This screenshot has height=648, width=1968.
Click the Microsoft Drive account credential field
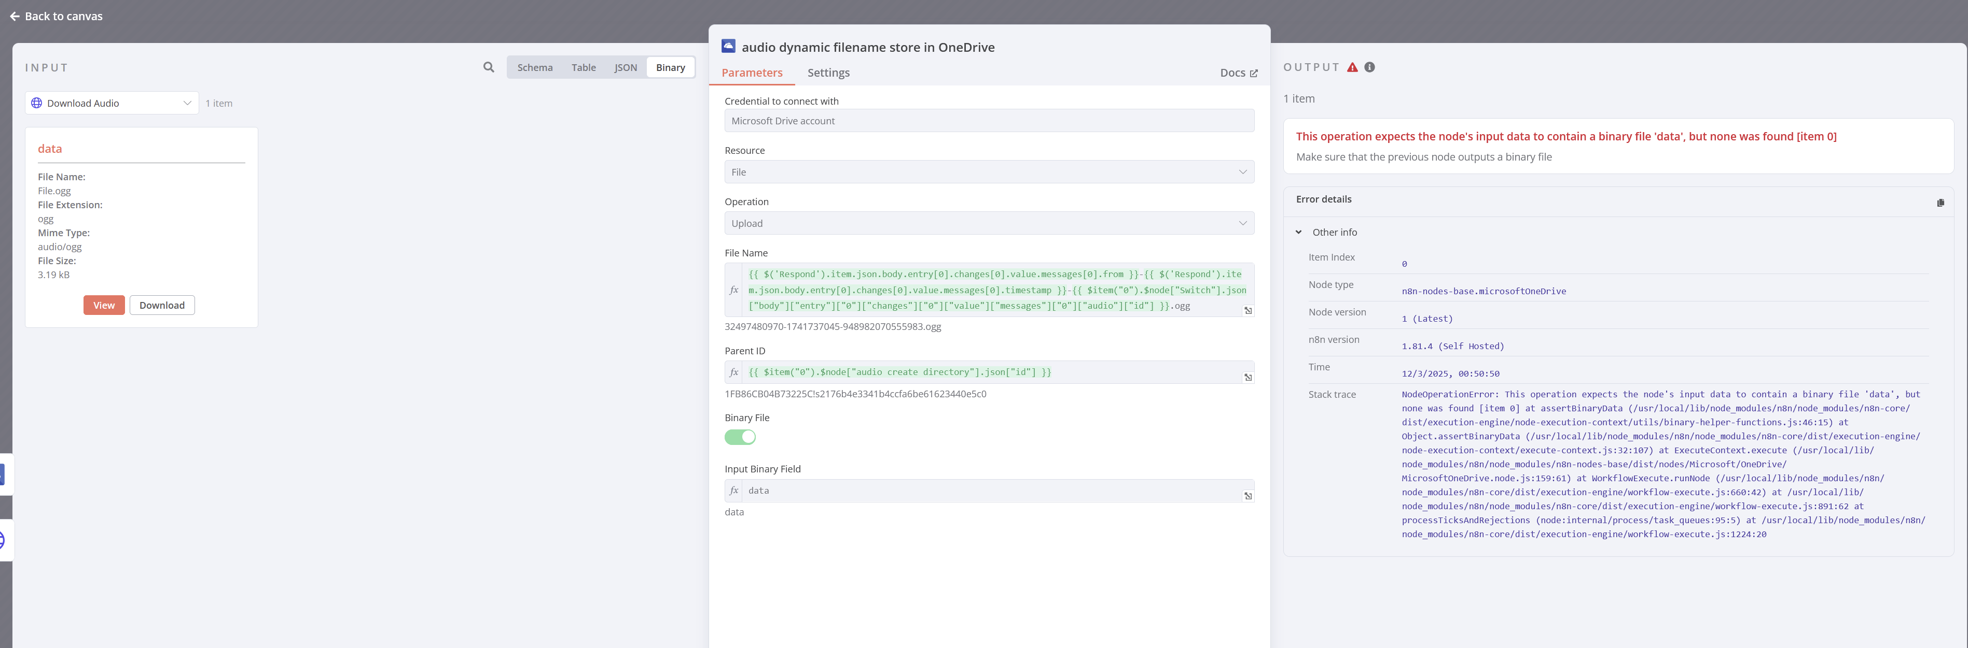tap(989, 121)
